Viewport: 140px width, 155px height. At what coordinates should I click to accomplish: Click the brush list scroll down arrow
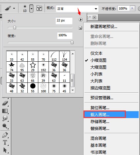(x=73, y=90)
